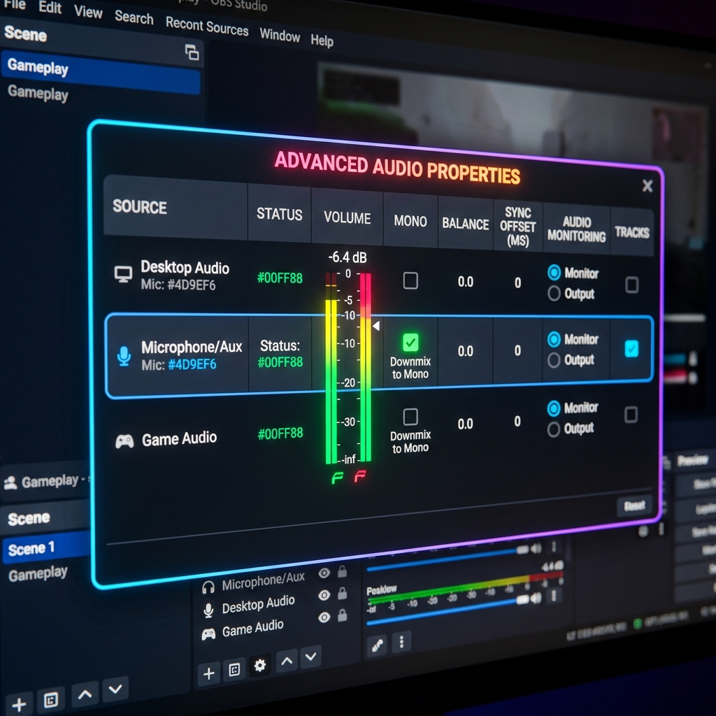The image size is (716, 716).
Task: Click the gamepad icon in Game Audio dialog row
Action: coord(124,441)
